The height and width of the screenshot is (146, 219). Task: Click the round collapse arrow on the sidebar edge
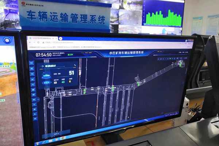tap(38, 99)
